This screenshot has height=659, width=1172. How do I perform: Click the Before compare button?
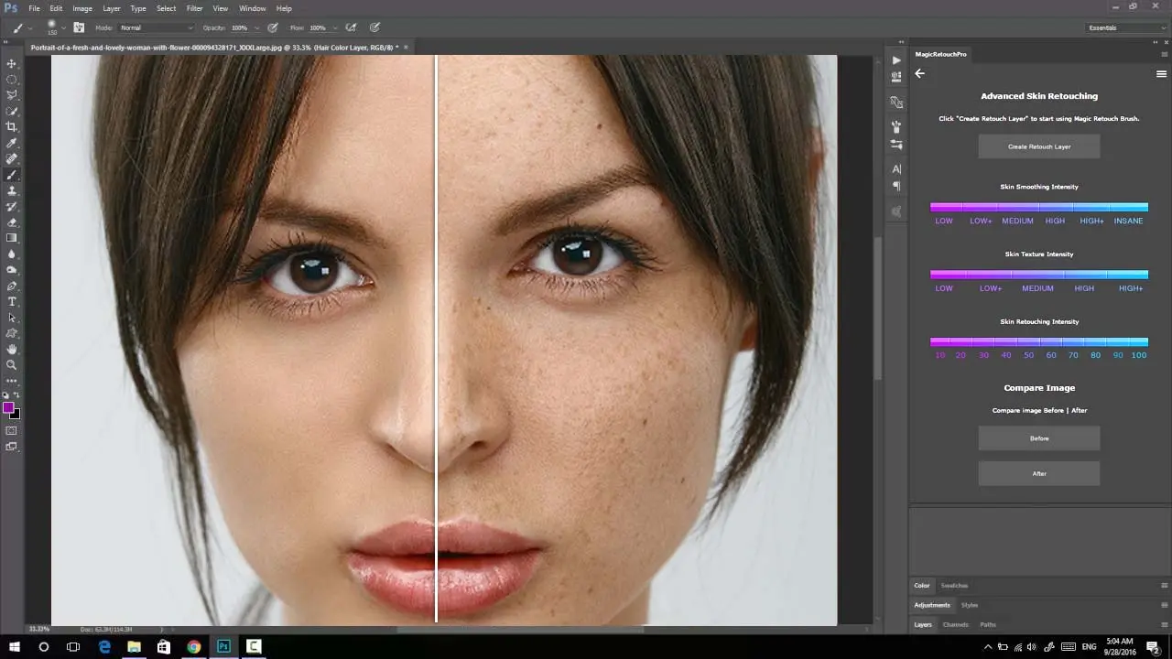click(x=1039, y=438)
